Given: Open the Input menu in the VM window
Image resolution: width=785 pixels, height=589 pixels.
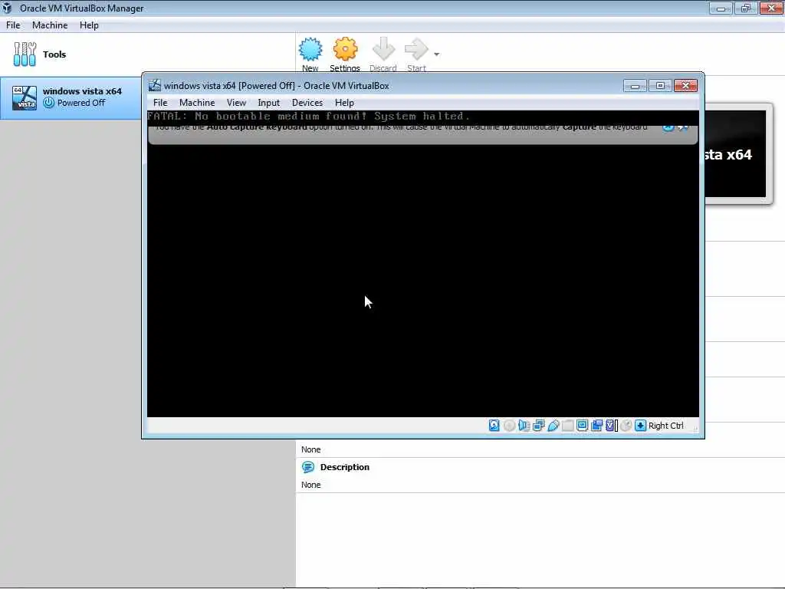Looking at the screenshot, I should click(x=269, y=103).
